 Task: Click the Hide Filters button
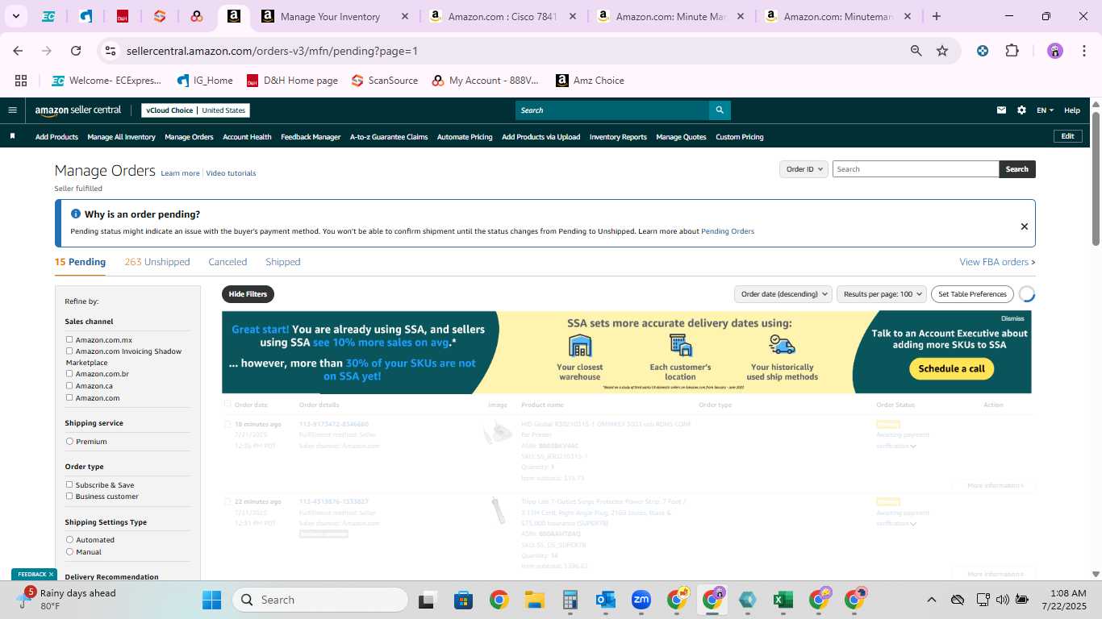point(248,294)
